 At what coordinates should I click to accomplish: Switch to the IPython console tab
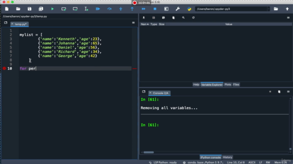(x=211, y=157)
